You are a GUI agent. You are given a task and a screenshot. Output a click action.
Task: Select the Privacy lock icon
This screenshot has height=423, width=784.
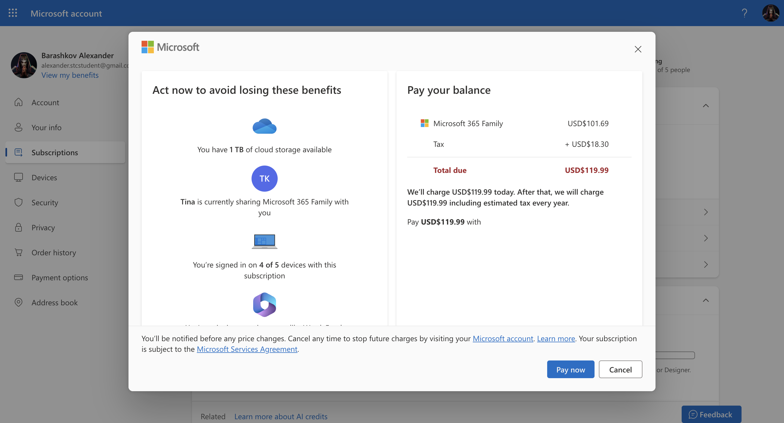coord(19,227)
